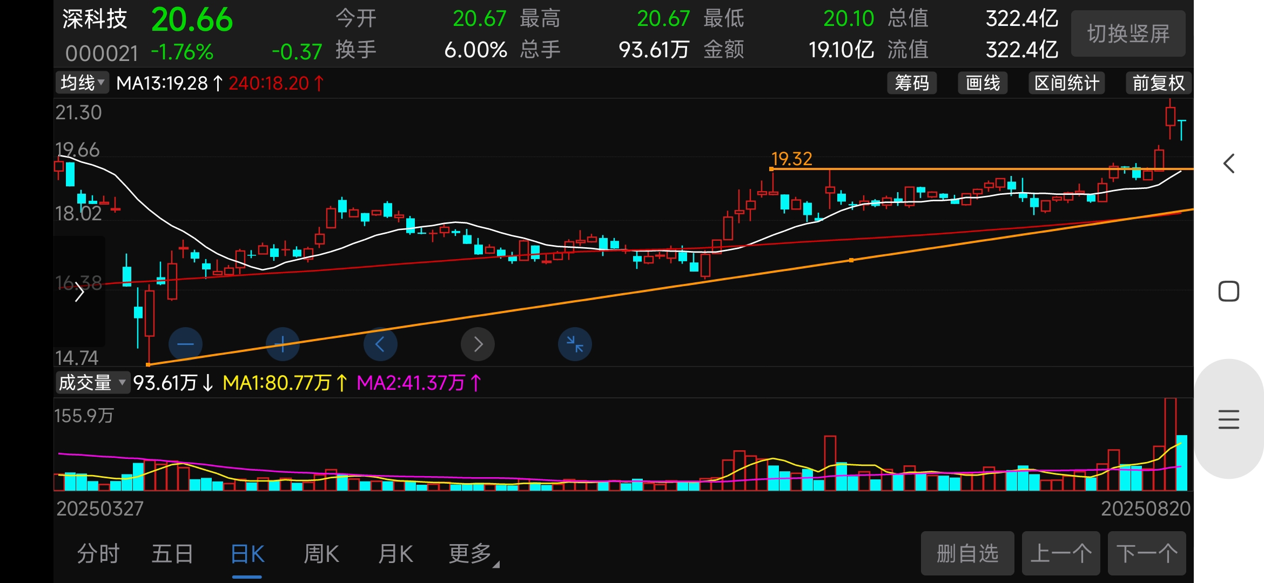Tap yellow MA1:80.77万 volume label
The image size is (1264, 583).
point(285,383)
